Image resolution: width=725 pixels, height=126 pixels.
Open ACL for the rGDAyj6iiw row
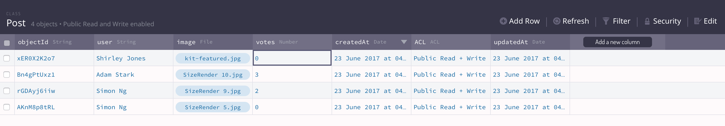click(449, 91)
